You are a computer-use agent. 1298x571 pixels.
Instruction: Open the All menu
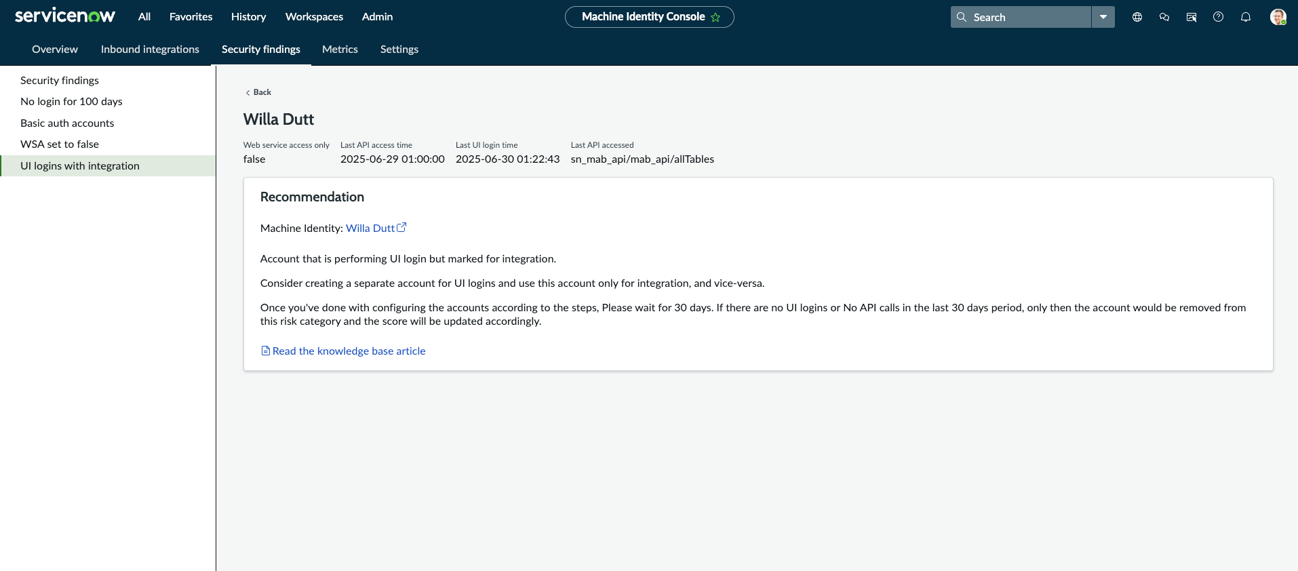(144, 17)
